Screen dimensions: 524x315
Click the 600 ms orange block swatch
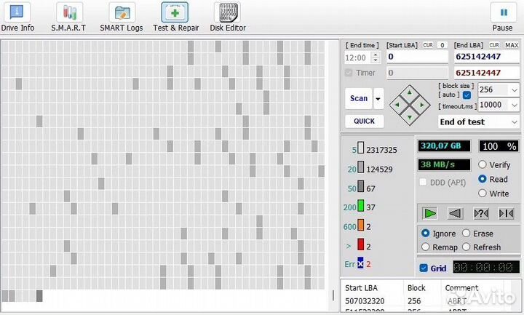point(360,225)
